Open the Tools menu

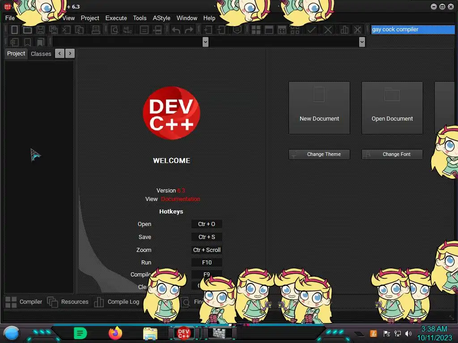140,18
